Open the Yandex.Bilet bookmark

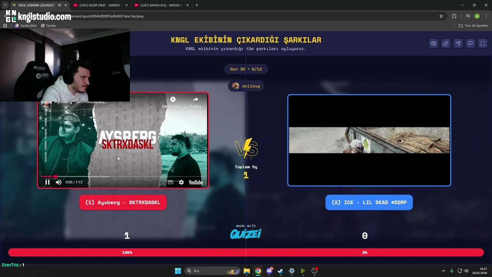coord(26,26)
